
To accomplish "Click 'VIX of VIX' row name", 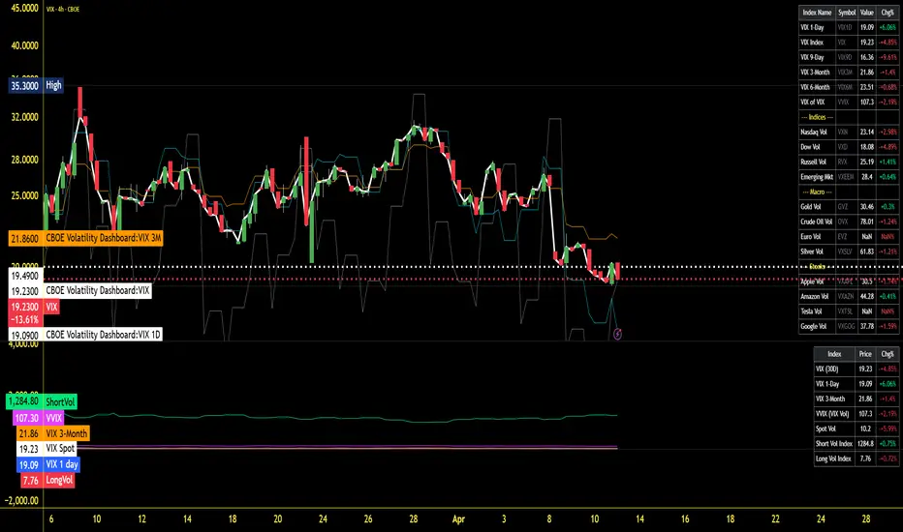I will (x=813, y=103).
